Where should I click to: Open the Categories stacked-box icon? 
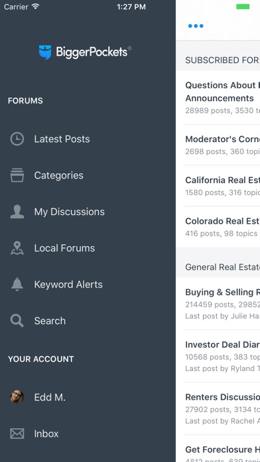(17, 175)
